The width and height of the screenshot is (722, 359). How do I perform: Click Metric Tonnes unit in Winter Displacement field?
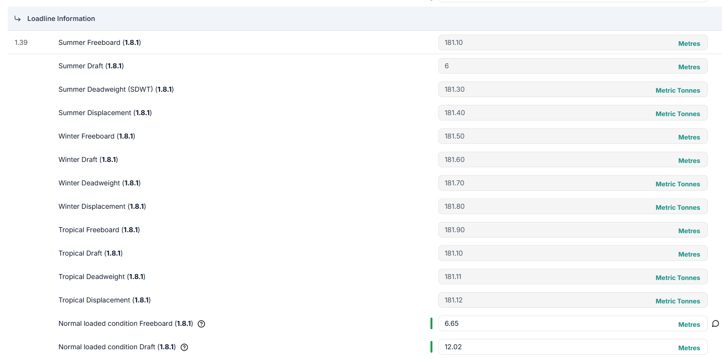point(678,207)
